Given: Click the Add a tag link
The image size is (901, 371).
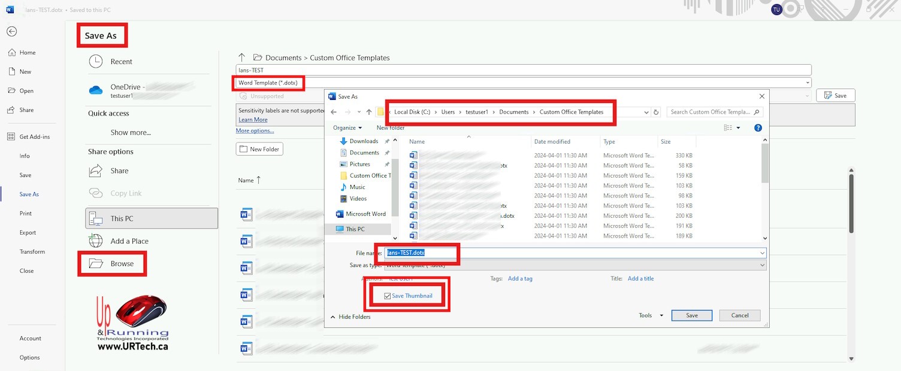Looking at the screenshot, I should (520, 279).
